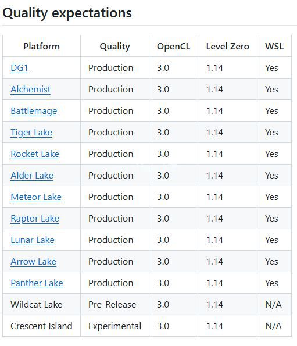The image size is (297, 346).
Task: Open the Tiger Lake link
Action: 31,133
